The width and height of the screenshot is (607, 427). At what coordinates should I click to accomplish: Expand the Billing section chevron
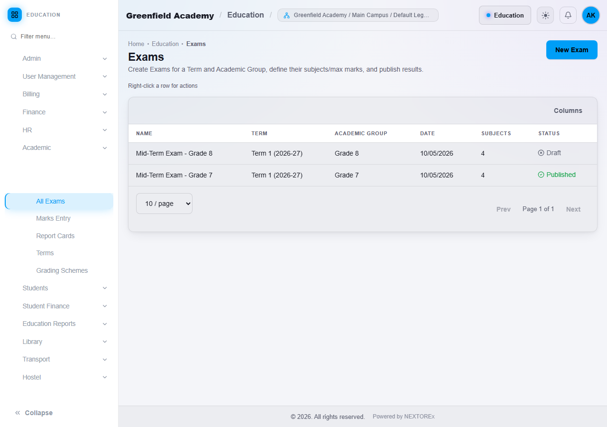(x=105, y=94)
